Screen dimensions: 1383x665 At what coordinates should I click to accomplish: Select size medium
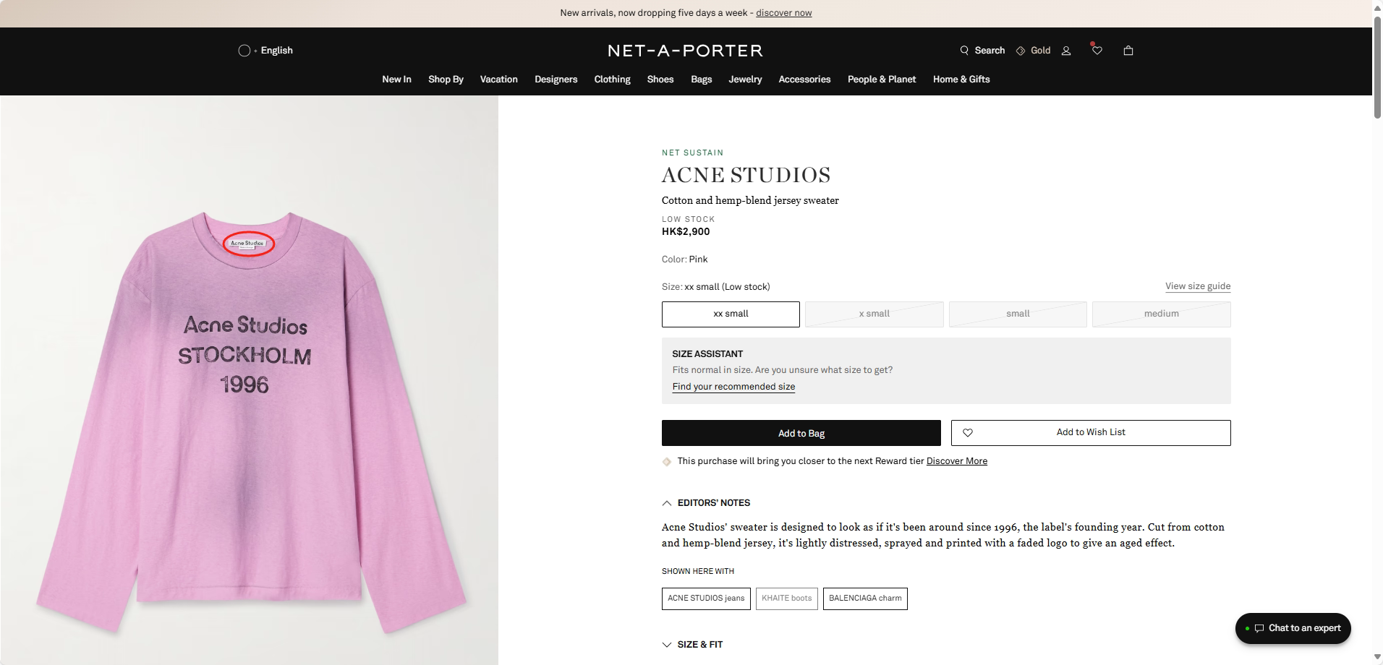[1161, 314]
